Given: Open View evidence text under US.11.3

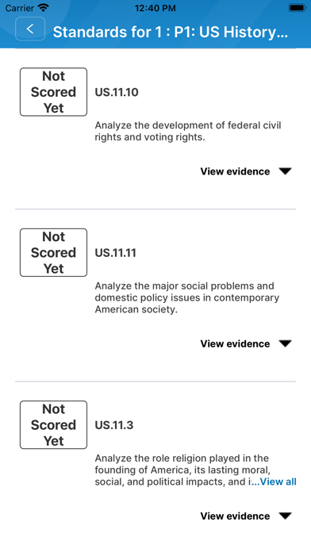Looking at the screenshot, I should (x=235, y=516).
